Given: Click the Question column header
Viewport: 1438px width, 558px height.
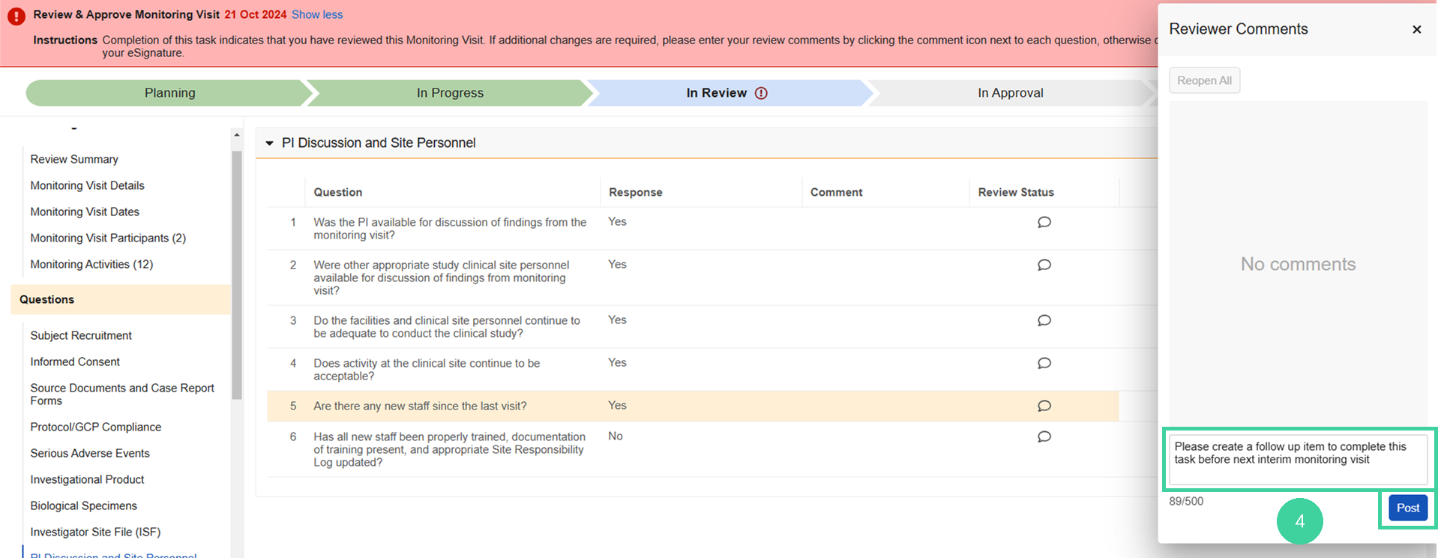Looking at the screenshot, I should 338,192.
